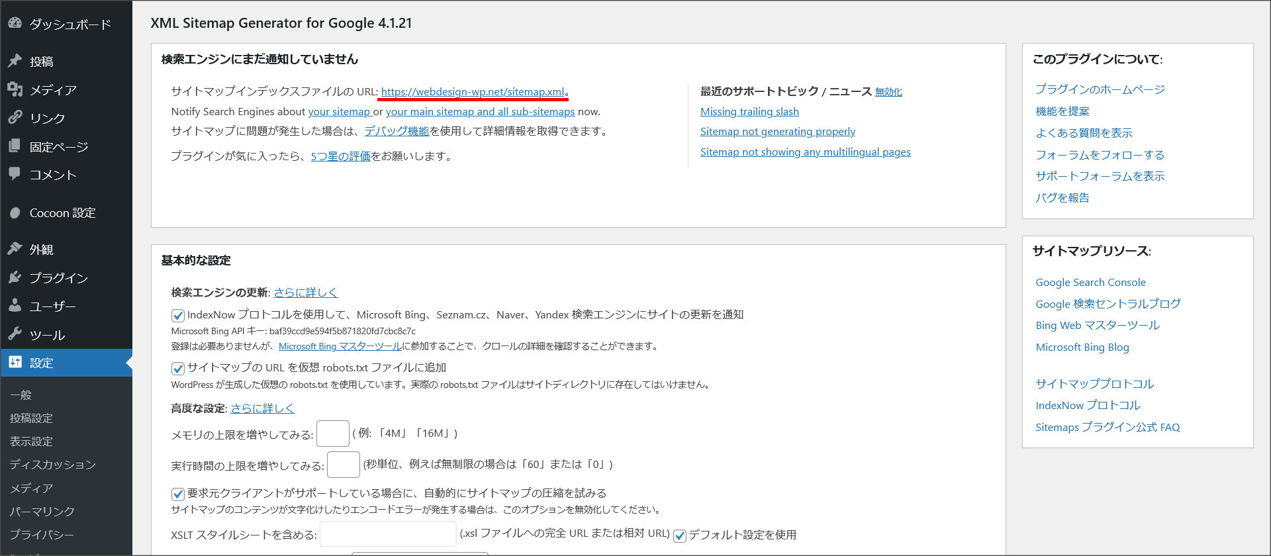Open Sitemaps プラグイン公式 FAQ link
This screenshot has height=556, width=1271.
1107,428
